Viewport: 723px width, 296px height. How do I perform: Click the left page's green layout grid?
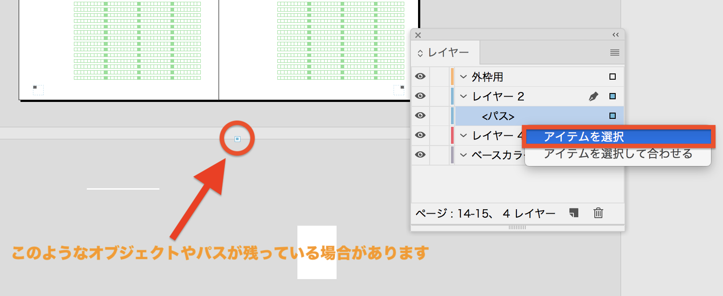[x=137, y=40]
